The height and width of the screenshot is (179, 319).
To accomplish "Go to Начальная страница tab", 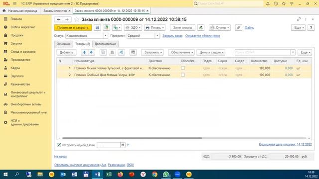I will click(20, 11).
